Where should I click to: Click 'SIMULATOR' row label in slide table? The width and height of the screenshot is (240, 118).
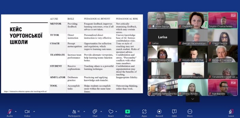(58, 77)
